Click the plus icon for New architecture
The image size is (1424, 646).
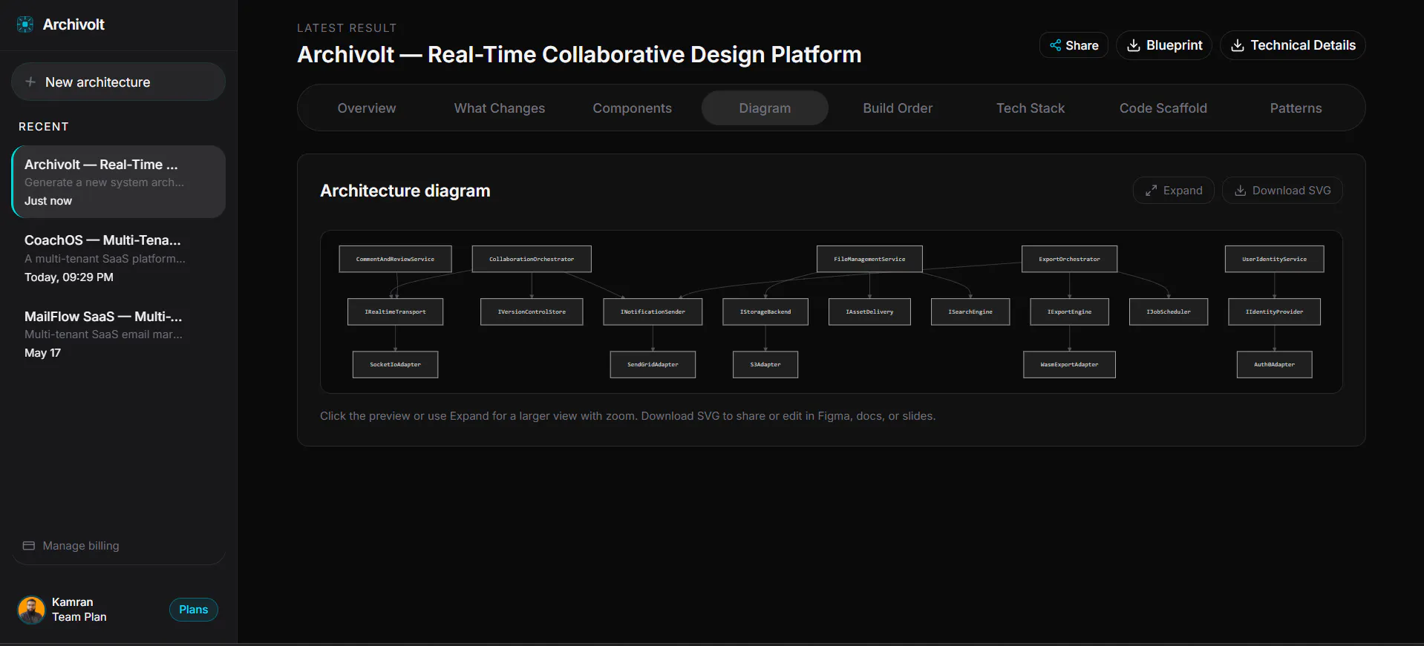click(30, 82)
